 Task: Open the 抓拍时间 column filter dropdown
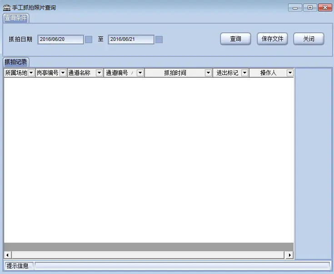(208, 73)
